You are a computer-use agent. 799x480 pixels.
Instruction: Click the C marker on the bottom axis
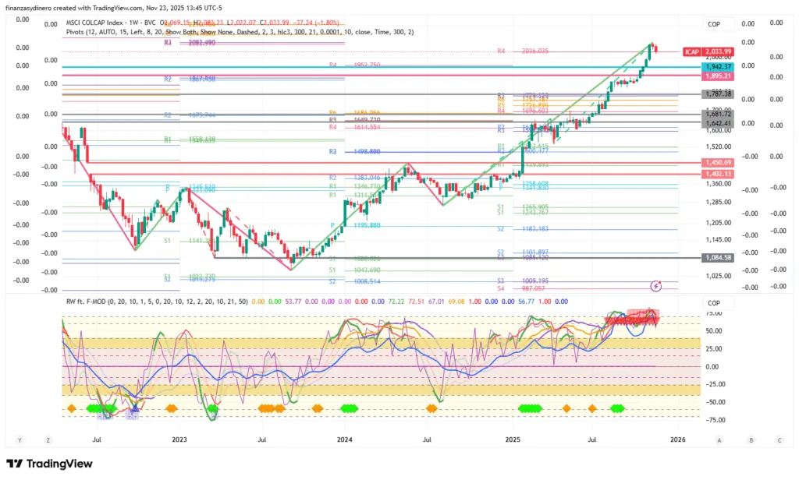tap(777, 440)
